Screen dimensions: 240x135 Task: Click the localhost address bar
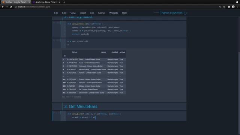point(116,7)
